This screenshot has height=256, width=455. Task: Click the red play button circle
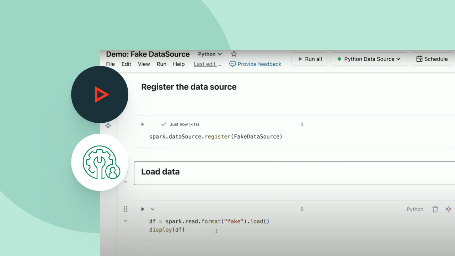tap(100, 95)
